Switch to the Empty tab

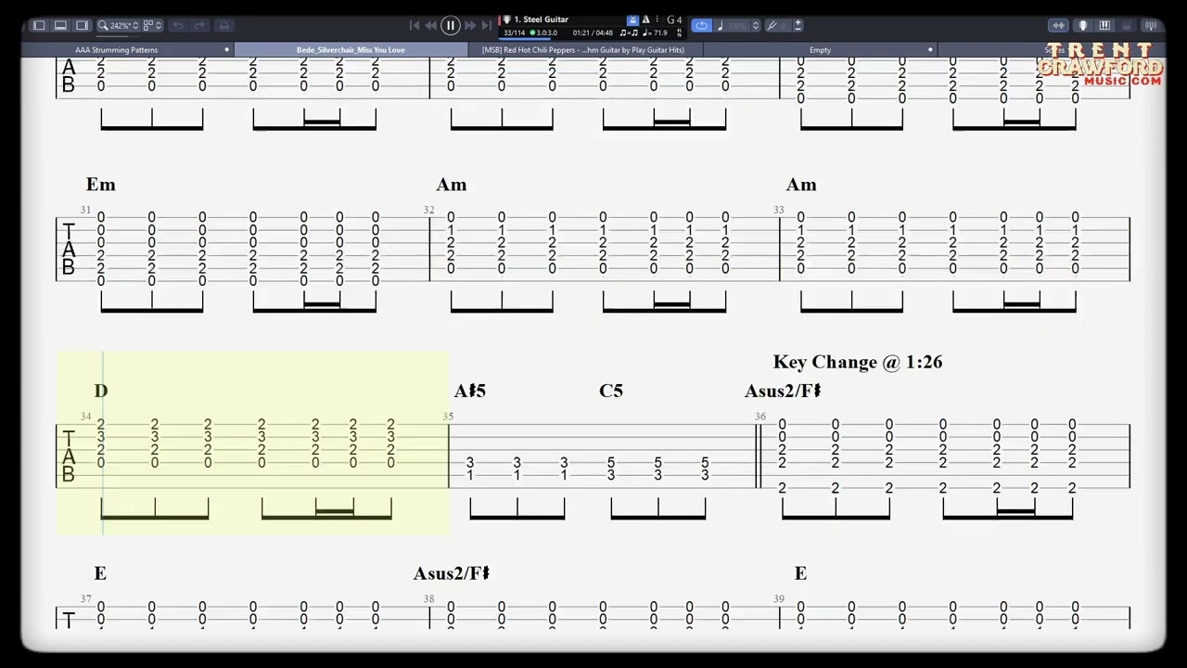(820, 50)
